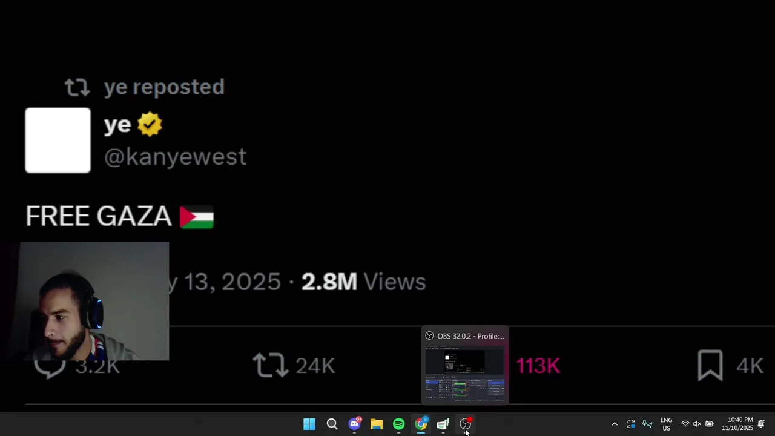Open the Windows Start menu

click(309, 424)
